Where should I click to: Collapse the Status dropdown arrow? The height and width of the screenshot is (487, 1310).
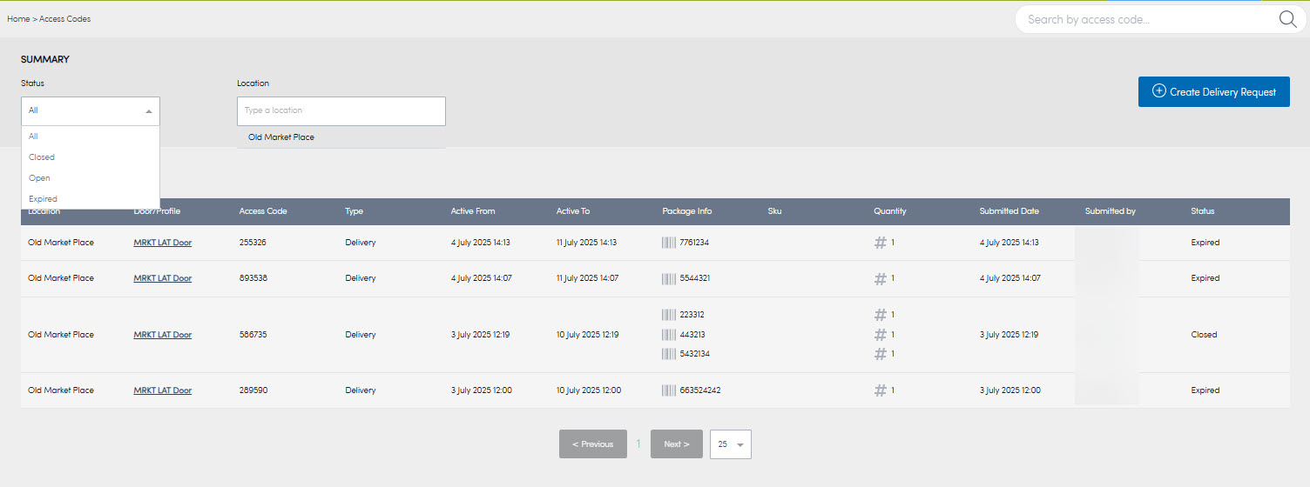148,111
